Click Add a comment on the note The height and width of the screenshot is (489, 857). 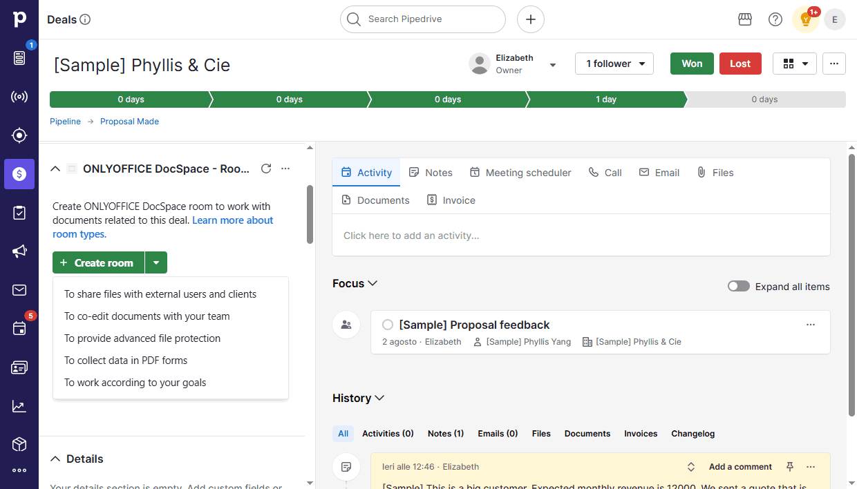[740, 467]
